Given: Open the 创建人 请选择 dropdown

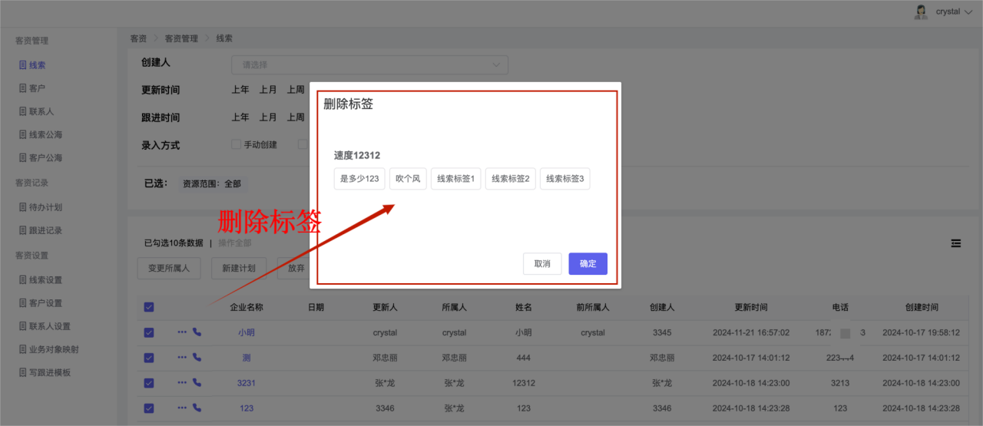Looking at the screenshot, I should [x=369, y=64].
